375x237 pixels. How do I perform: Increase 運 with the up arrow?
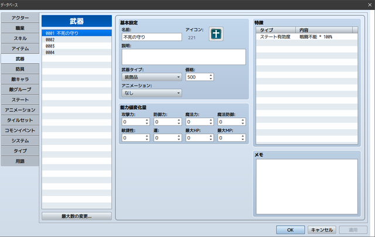pyautogui.click(x=179, y=136)
